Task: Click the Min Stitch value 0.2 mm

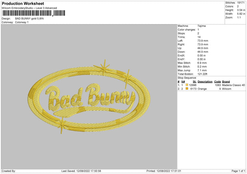Action: point(202,66)
